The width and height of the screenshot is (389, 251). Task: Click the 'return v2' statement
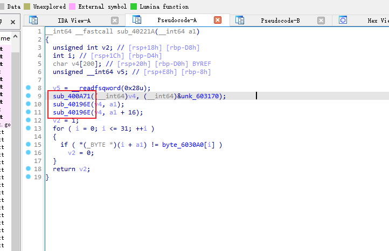click(72, 169)
